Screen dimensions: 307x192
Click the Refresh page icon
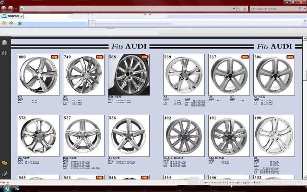239,9
